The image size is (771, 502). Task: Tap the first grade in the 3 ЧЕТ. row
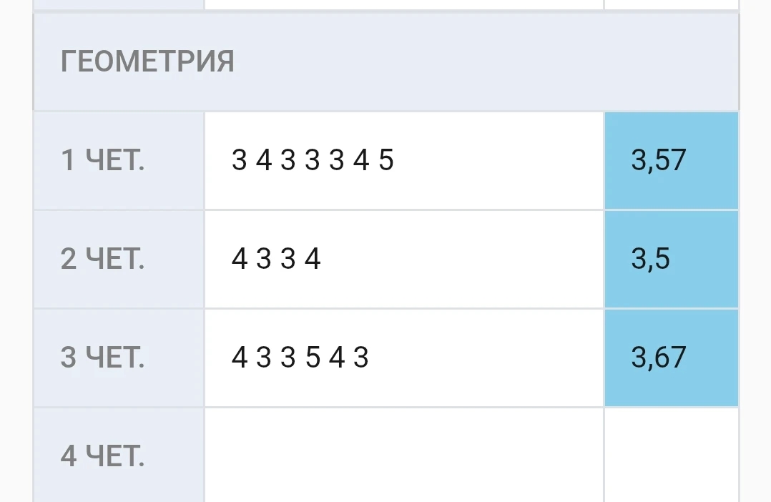tap(239, 358)
